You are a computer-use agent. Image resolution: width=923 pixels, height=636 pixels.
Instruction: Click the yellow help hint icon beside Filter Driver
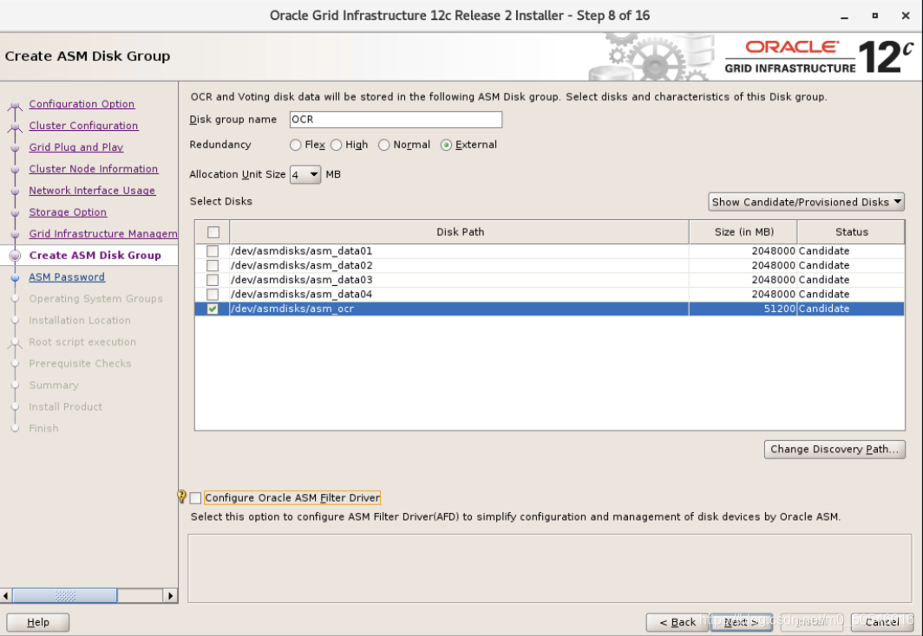[x=182, y=496]
